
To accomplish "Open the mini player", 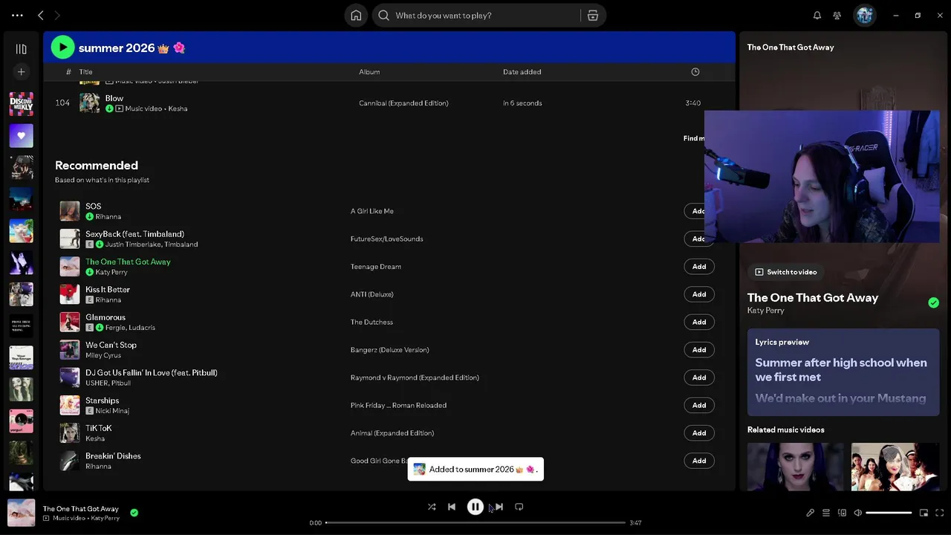I will click(924, 513).
